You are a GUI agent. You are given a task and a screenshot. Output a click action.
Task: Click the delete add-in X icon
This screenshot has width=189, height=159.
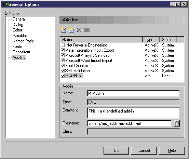79,30
